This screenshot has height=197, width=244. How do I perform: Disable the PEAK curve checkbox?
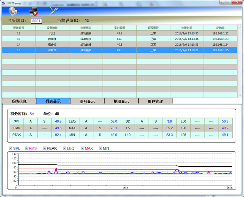coord(44,148)
